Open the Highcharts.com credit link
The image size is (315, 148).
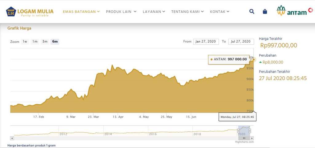coord(244,142)
